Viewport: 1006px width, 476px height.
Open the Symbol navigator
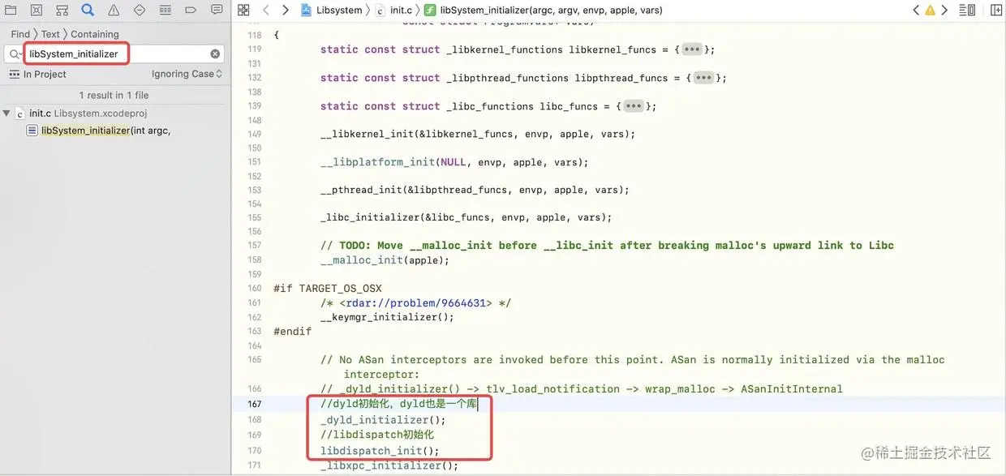(62, 10)
